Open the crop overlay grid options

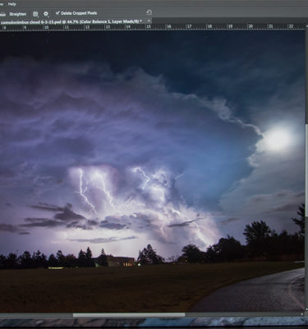[35, 14]
